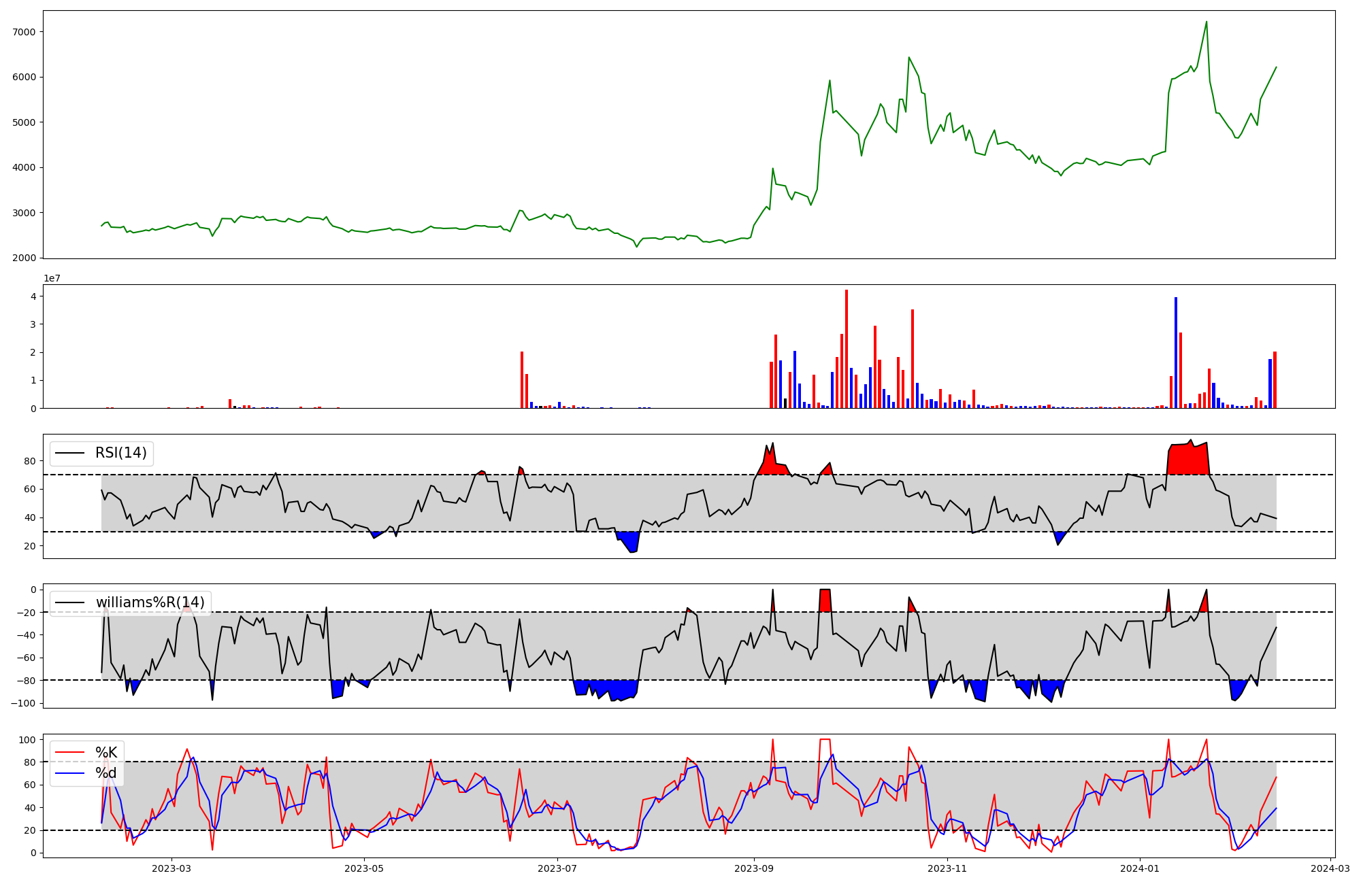Select the 2023-07 x-axis date label

557,868
